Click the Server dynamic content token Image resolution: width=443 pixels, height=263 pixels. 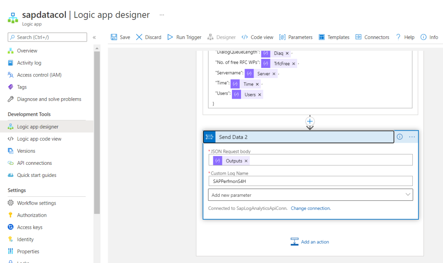[261, 74]
